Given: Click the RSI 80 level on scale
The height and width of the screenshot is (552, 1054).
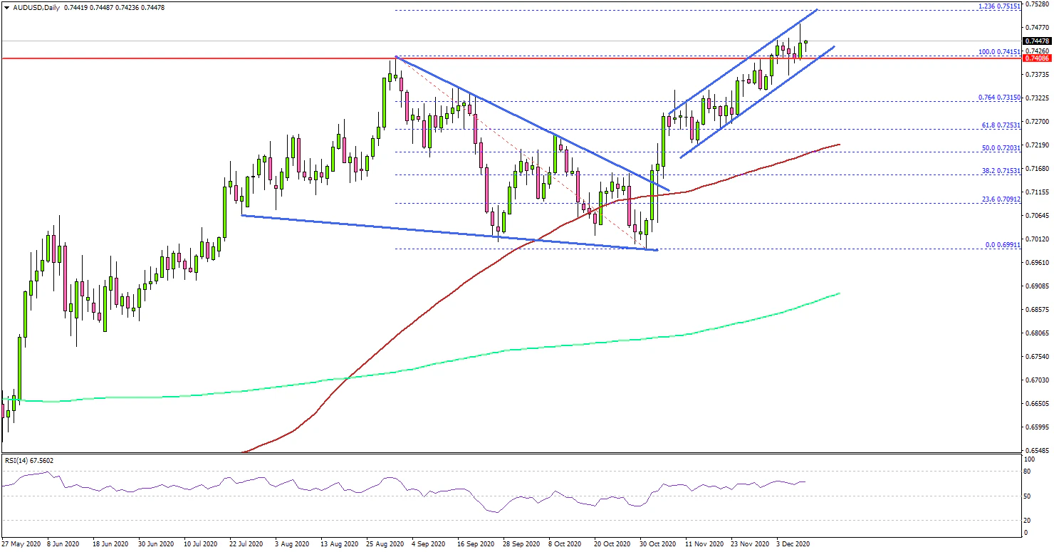Looking at the screenshot, I should pos(1028,471).
